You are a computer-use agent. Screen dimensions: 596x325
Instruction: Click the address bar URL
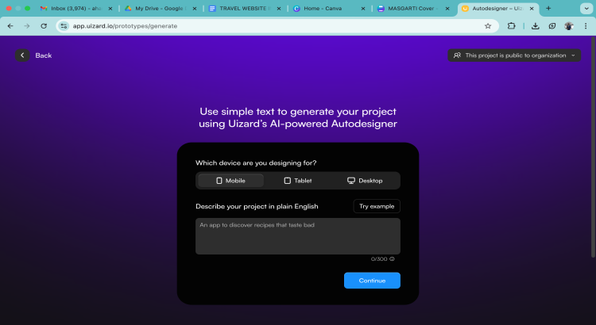125,26
